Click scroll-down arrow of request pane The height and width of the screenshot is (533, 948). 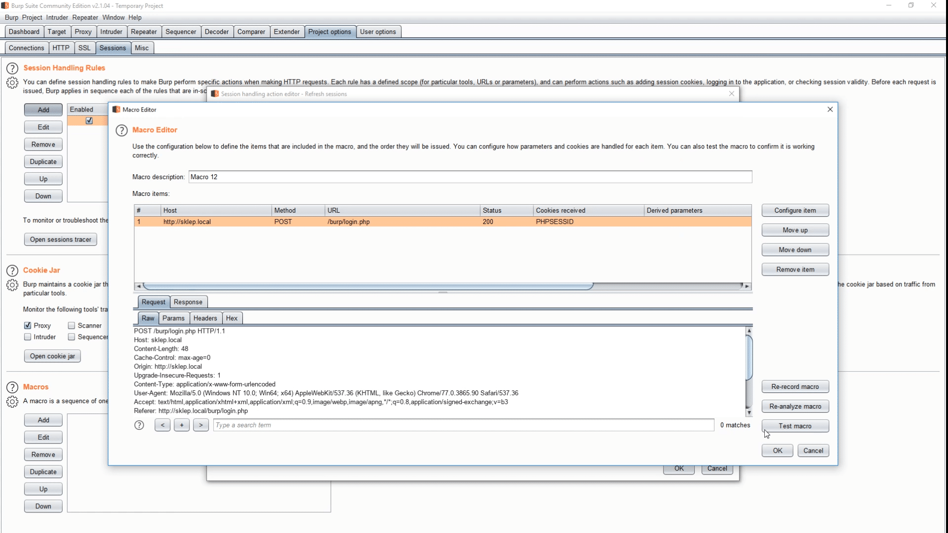749,413
